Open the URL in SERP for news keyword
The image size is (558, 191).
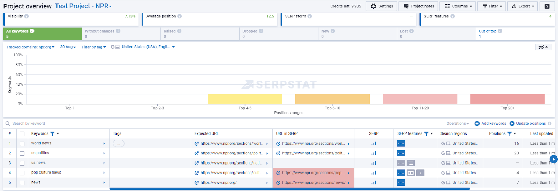[314, 183]
